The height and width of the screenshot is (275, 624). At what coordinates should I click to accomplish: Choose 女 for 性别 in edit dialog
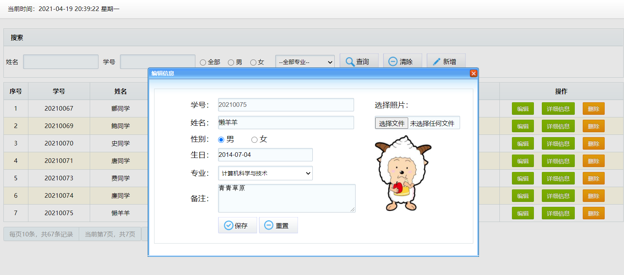coord(254,140)
